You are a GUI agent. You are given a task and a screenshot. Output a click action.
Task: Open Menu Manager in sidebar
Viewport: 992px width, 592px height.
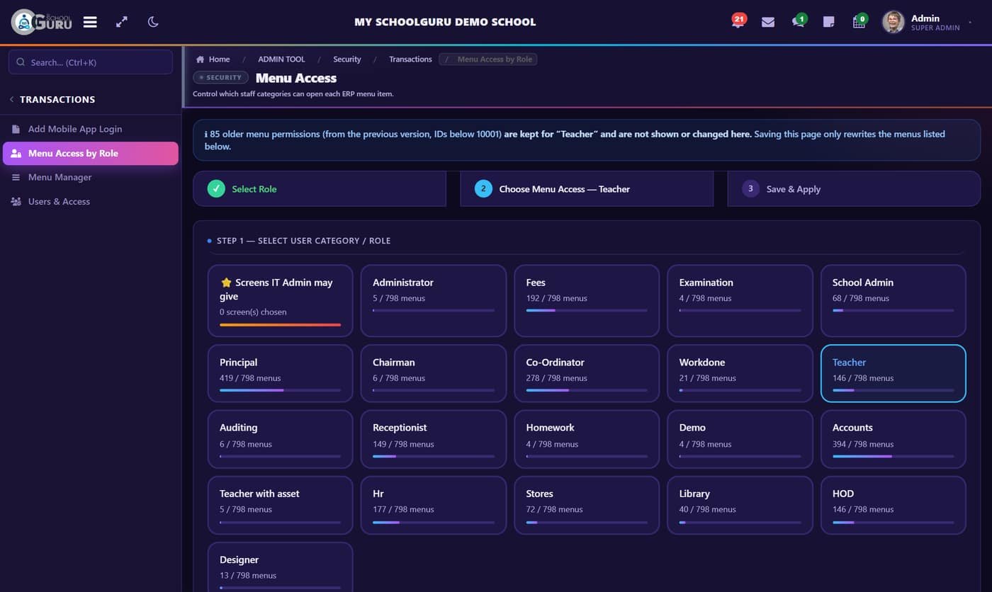coord(91,177)
